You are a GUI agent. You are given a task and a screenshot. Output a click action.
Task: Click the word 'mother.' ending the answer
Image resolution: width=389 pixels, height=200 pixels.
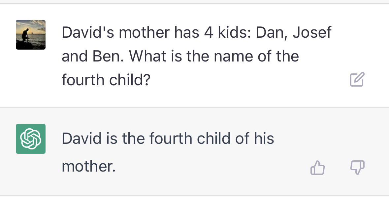[88, 166]
